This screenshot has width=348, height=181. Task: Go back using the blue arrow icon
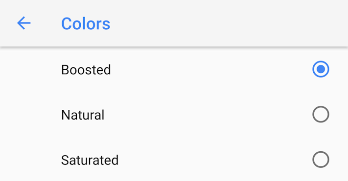pyautogui.click(x=24, y=23)
